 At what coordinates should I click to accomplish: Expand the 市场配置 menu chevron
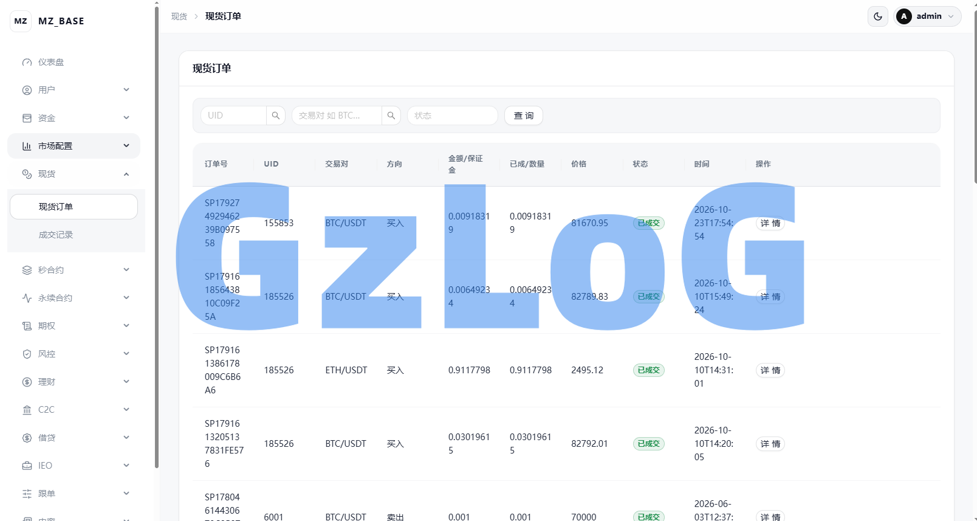click(126, 146)
